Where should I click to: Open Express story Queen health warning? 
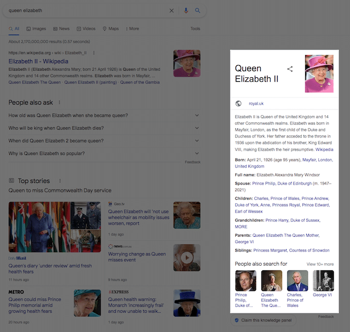point(136,305)
